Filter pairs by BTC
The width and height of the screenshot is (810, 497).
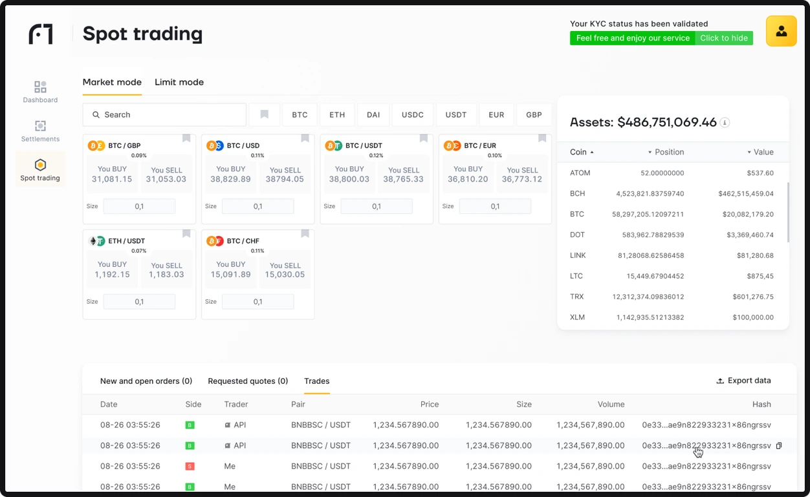point(300,114)
